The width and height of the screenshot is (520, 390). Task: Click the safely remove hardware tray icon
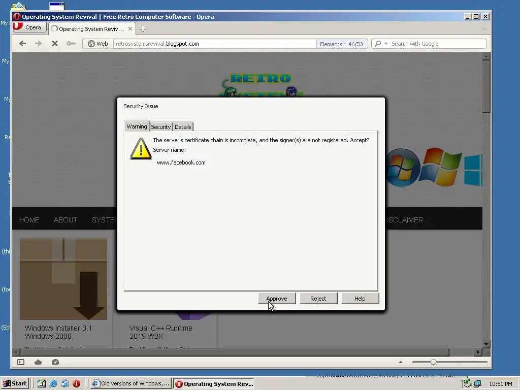467,384
